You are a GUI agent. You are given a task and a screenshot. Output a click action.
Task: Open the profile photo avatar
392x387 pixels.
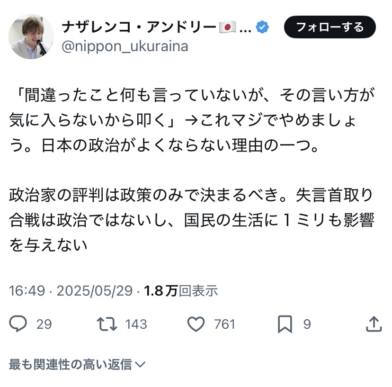31,36
